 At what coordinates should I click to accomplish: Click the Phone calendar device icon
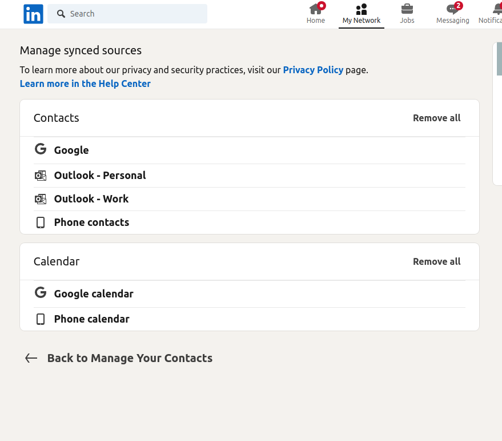pyautogui.click(x=41, y=319)
